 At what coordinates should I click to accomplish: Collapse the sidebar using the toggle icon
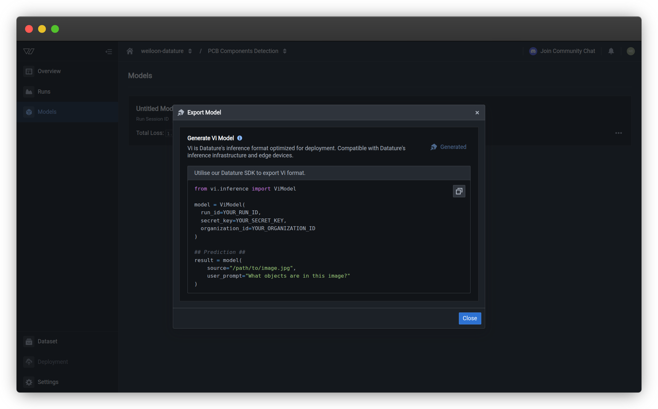(109, 51)
